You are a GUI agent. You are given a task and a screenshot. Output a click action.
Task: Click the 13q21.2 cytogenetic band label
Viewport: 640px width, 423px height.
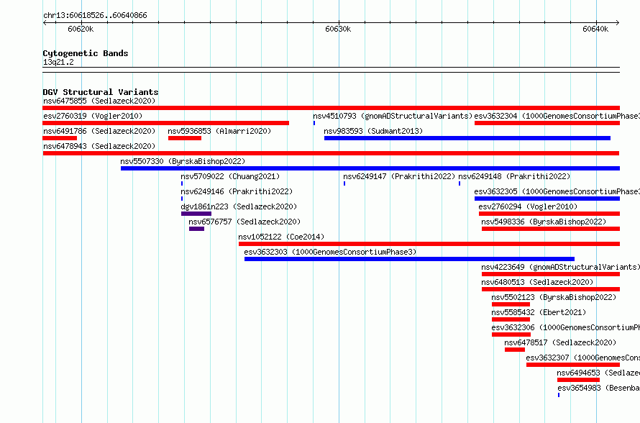click(x=58, y=62)
